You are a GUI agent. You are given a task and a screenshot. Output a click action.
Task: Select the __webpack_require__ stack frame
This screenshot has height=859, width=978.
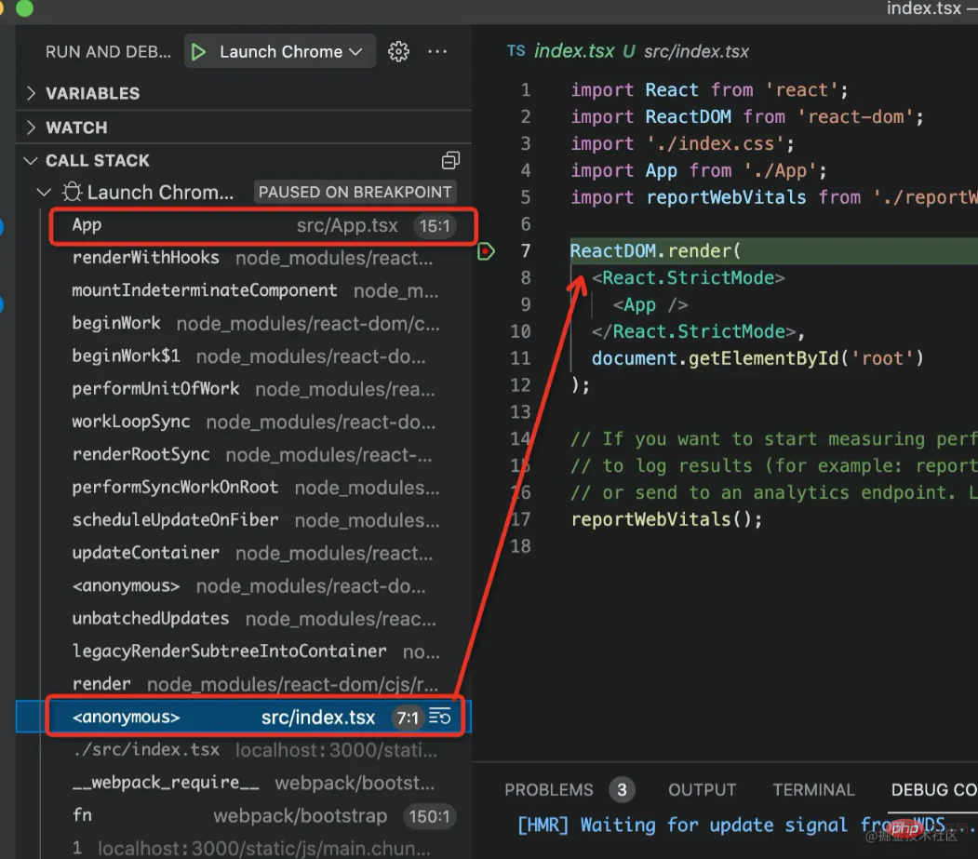166,783
